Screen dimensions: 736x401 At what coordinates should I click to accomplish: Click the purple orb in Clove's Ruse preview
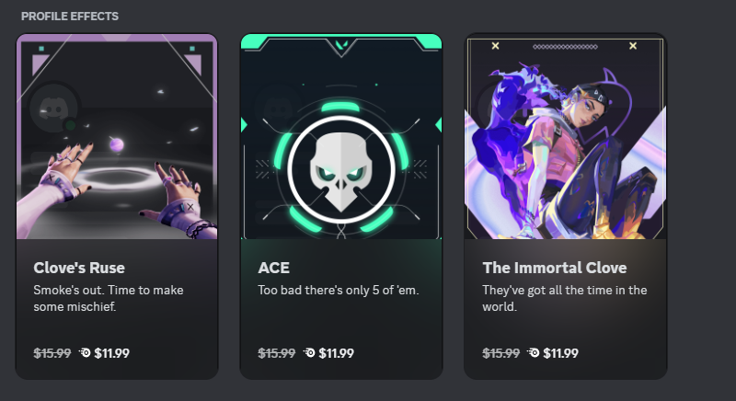117,144
